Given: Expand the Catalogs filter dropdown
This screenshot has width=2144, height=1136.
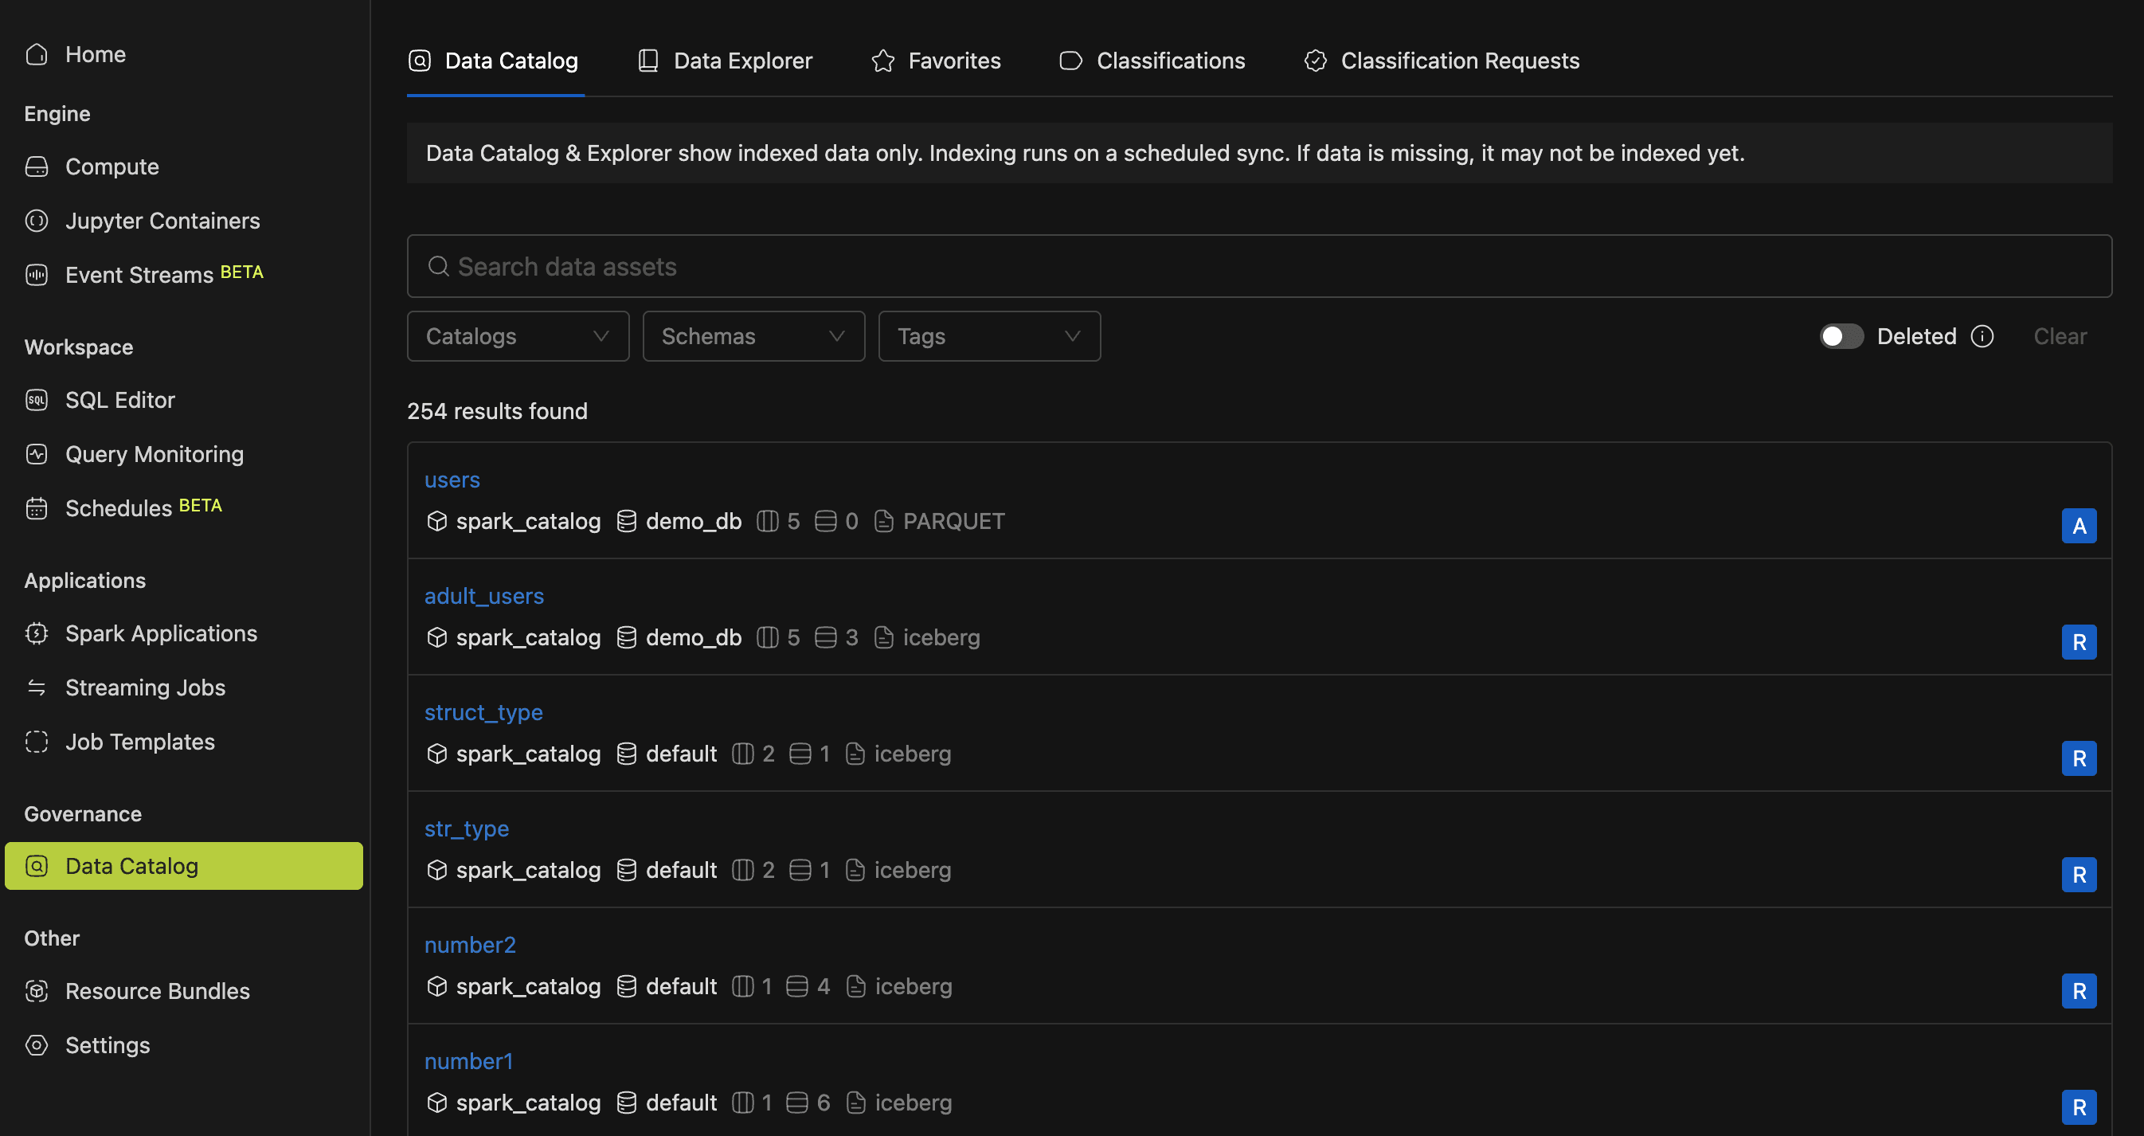Looking at the screenshot, I should click(x=518, y=336).
